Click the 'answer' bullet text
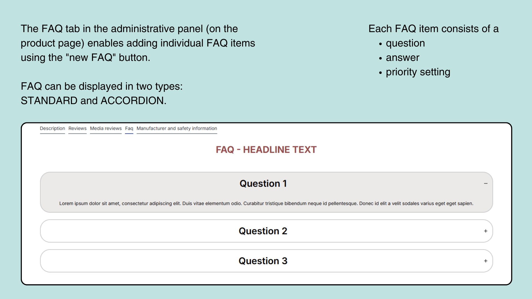Screen dimensions: 532x299 (x=403, y=58)
